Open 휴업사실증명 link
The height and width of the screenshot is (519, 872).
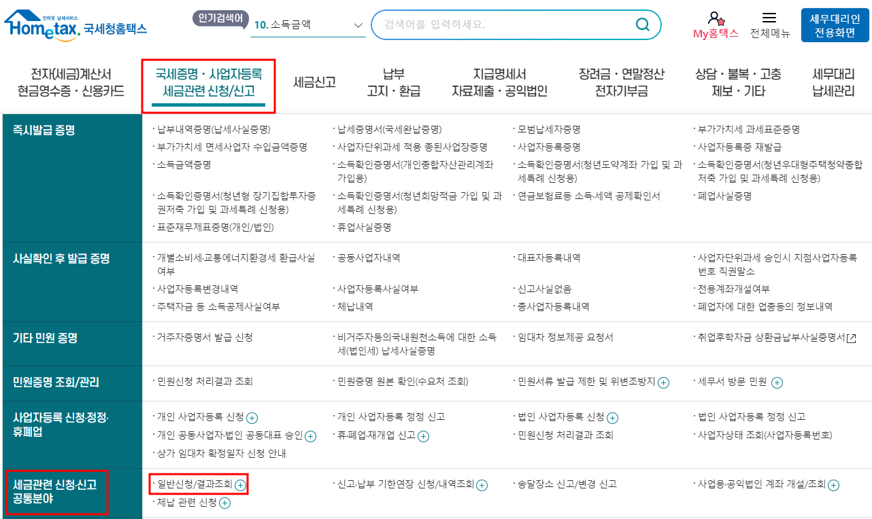364,228
